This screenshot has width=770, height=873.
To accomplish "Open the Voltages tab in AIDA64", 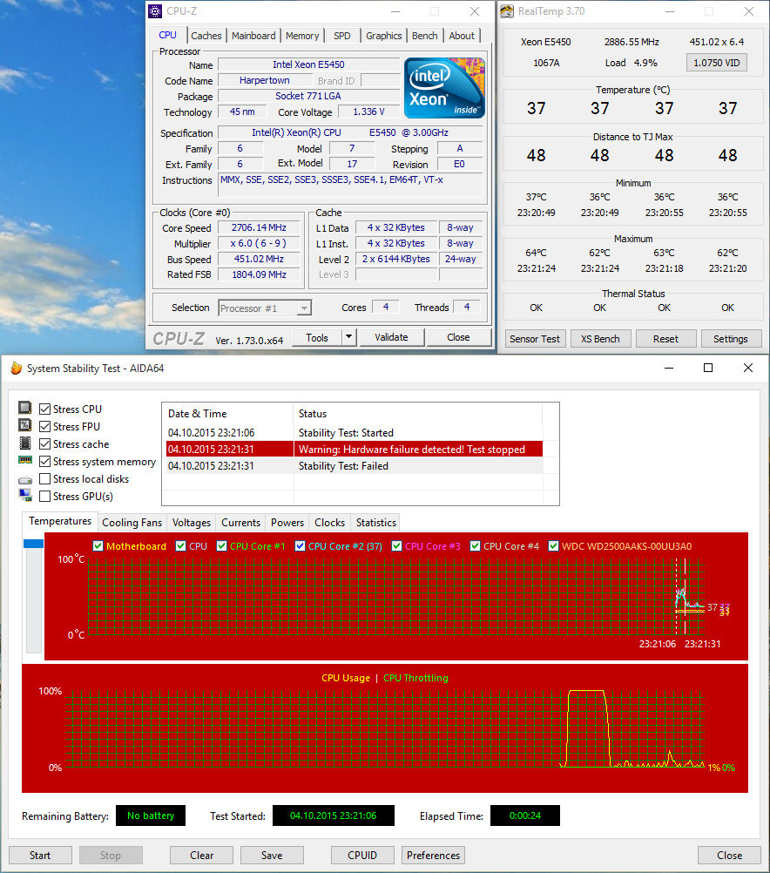I will coord(192,522).
